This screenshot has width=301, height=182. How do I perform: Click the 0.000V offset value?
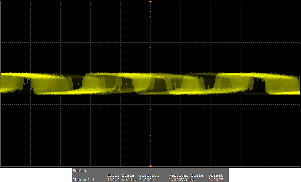point(216,180)
